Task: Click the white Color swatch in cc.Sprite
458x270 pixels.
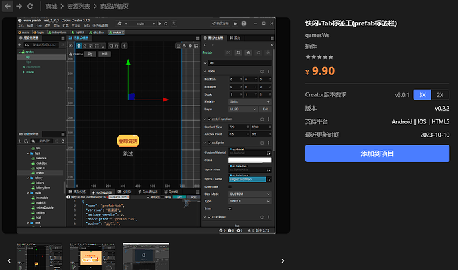Action: click(250, 160)
